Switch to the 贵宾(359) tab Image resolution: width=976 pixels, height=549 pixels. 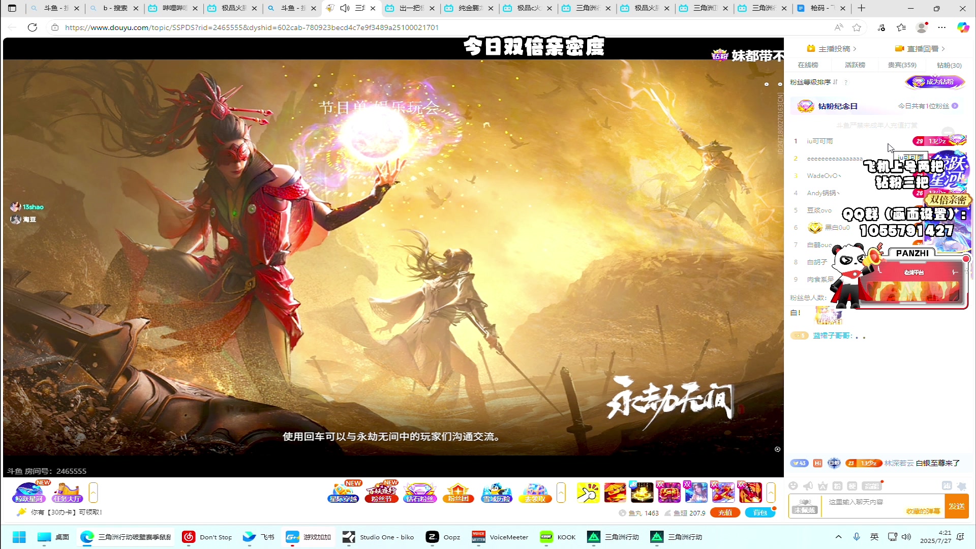pos(902,65)
